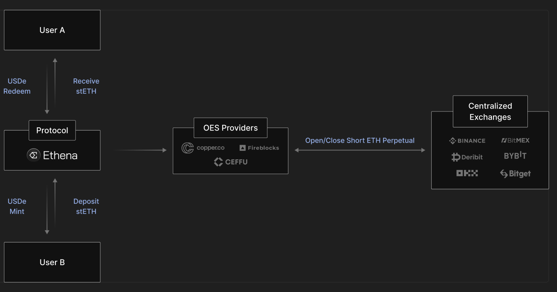Click the Centralized Exchanges header box

tap(490, 111)
